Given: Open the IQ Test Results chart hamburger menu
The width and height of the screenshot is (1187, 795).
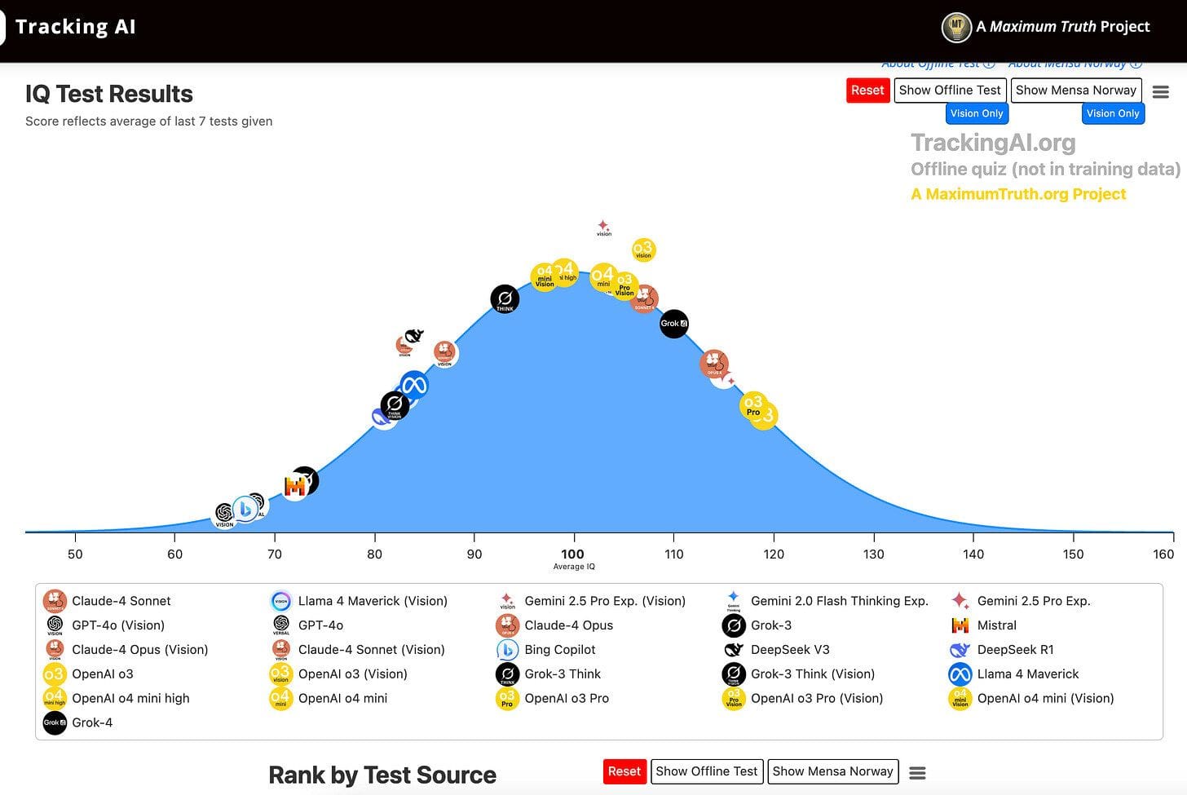Looking at the screenshot, I should point(1160,92).
